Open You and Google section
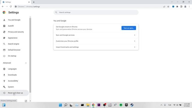Viewport: 192px width, 108px height. coord(14,20)
